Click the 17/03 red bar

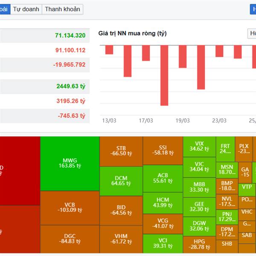146,53
